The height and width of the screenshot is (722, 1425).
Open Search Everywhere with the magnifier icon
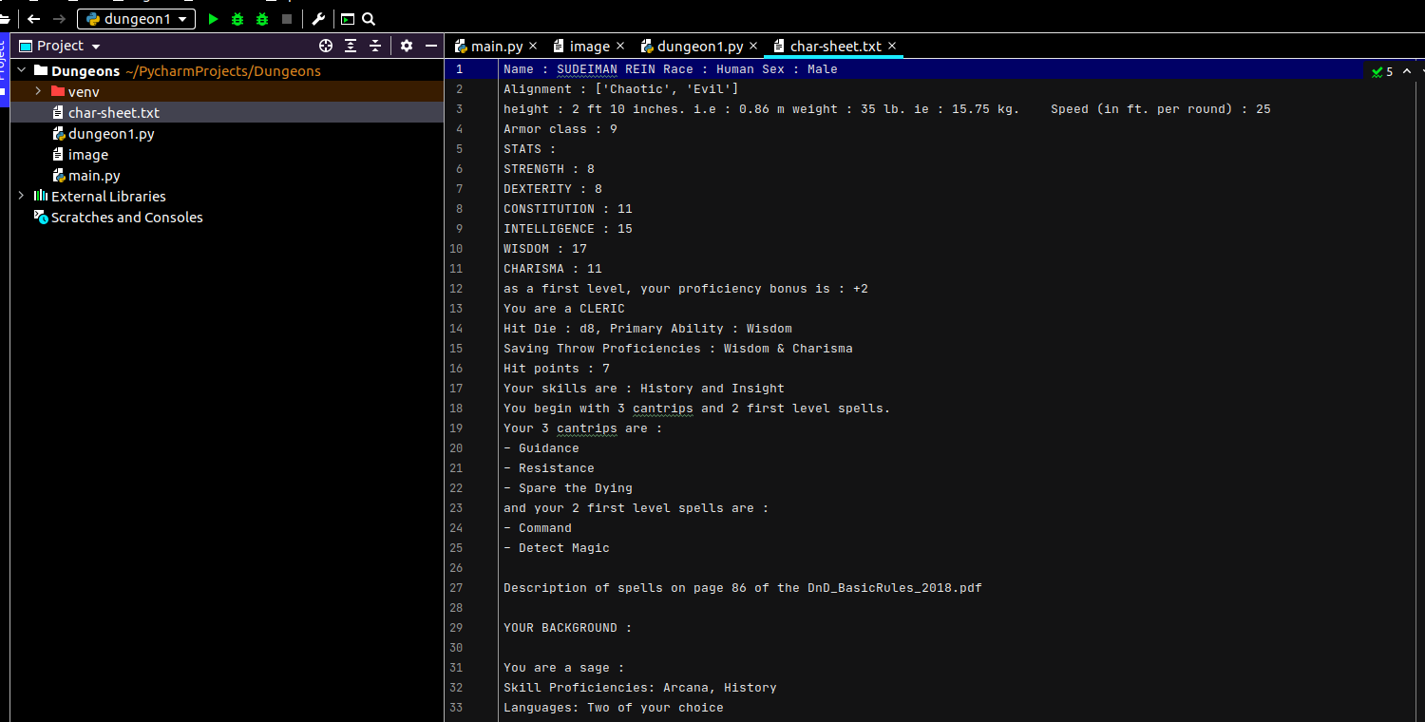(369, 18)
